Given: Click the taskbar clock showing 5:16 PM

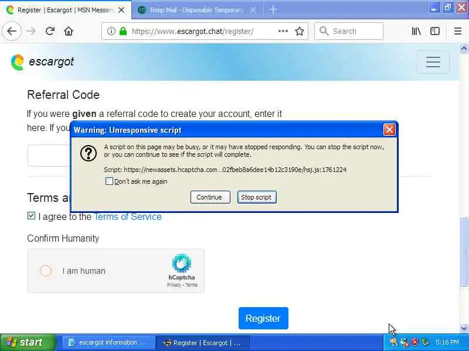Looking at the screenshot, I should click(x=447, y=342).
